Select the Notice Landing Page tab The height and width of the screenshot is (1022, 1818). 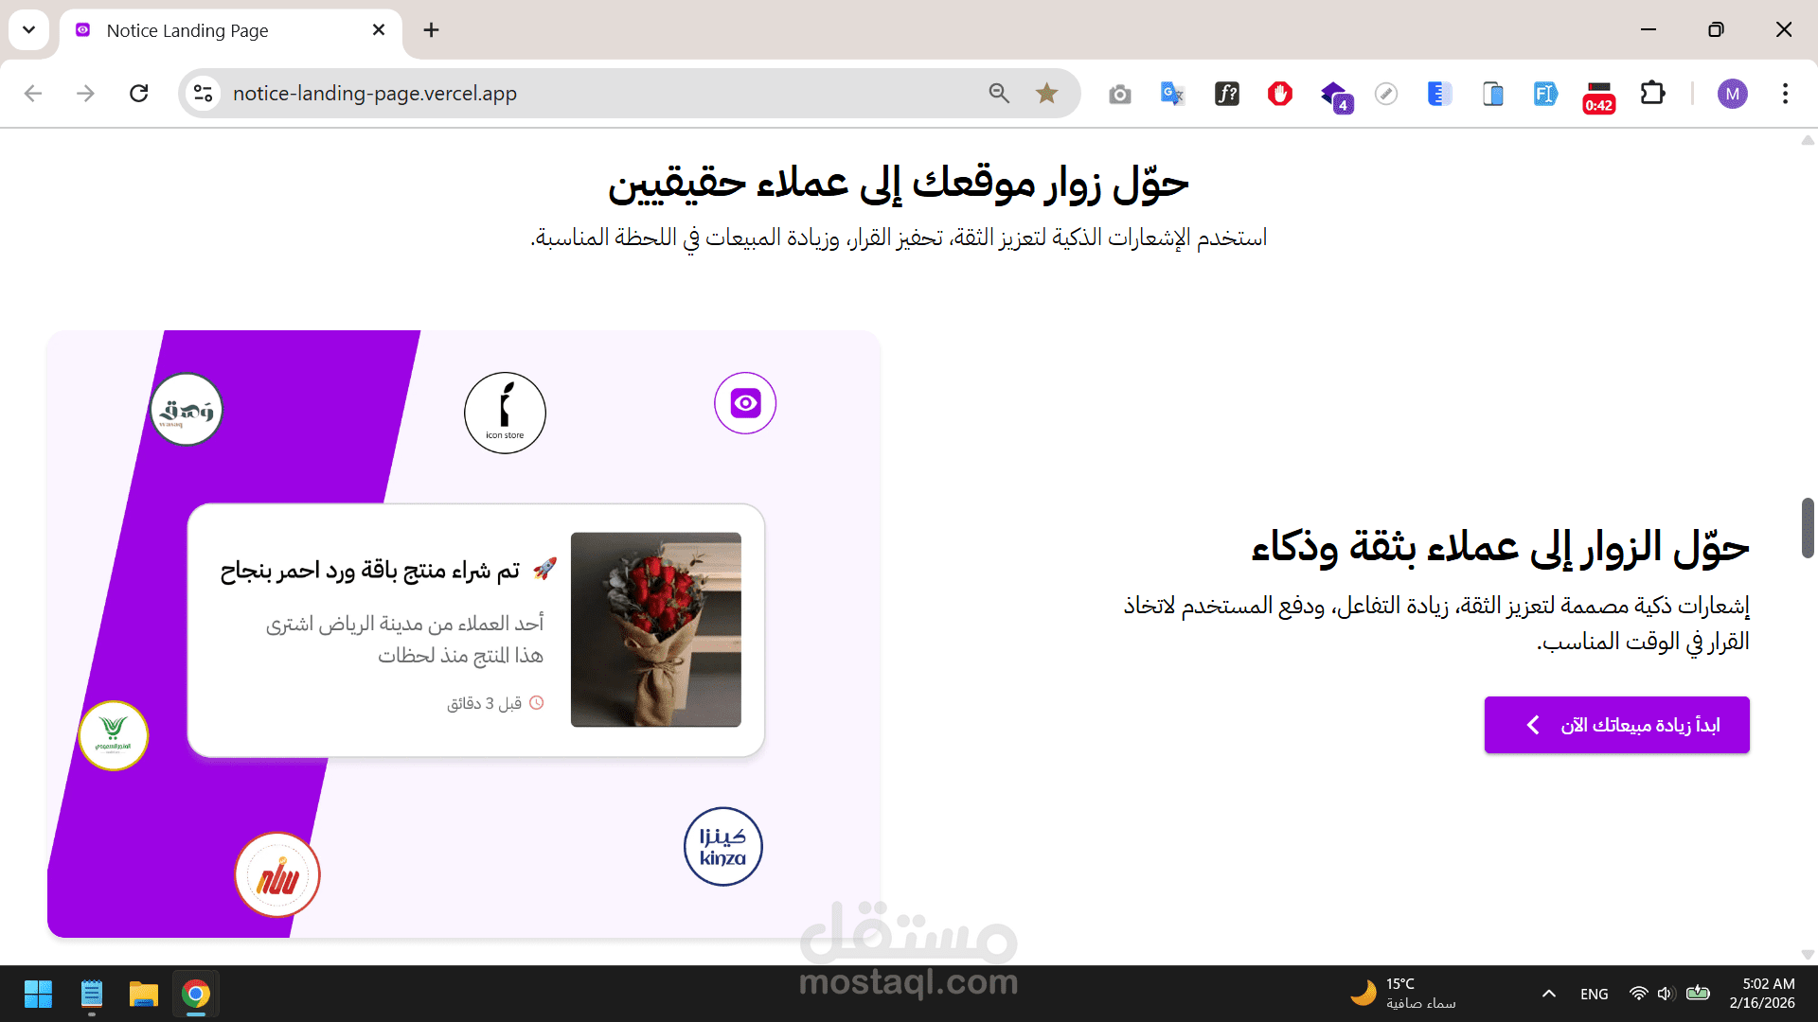coord(187,30)
